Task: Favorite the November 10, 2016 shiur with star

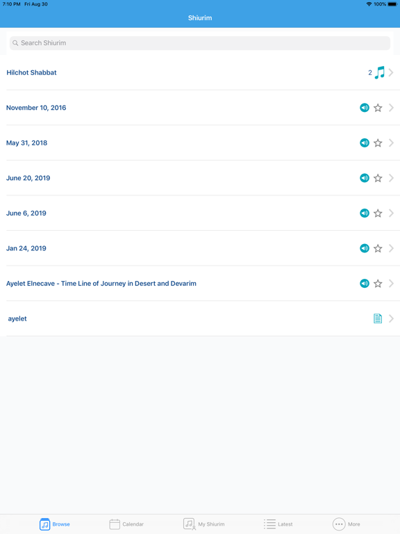Action: pos(378,108)
